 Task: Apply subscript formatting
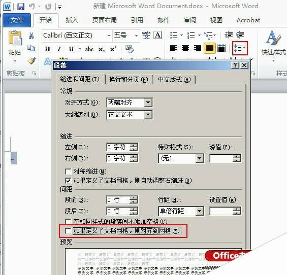click(x=102, y=49)
